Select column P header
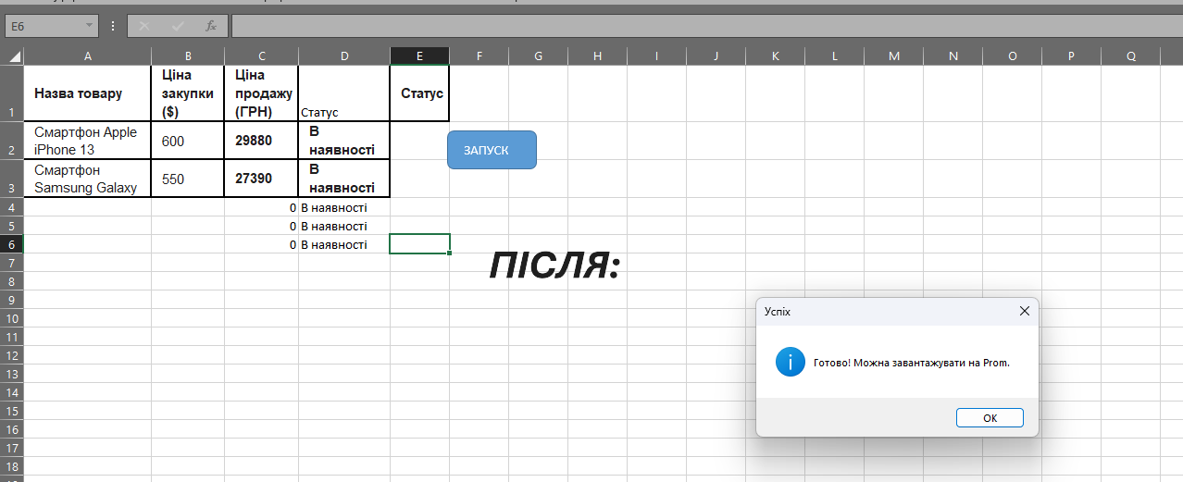Image resolution: width=1183 pixels, height=482 pixels. click(x=1072, y=56)
